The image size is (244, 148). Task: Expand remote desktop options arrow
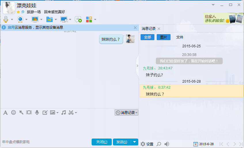point(70,20)
